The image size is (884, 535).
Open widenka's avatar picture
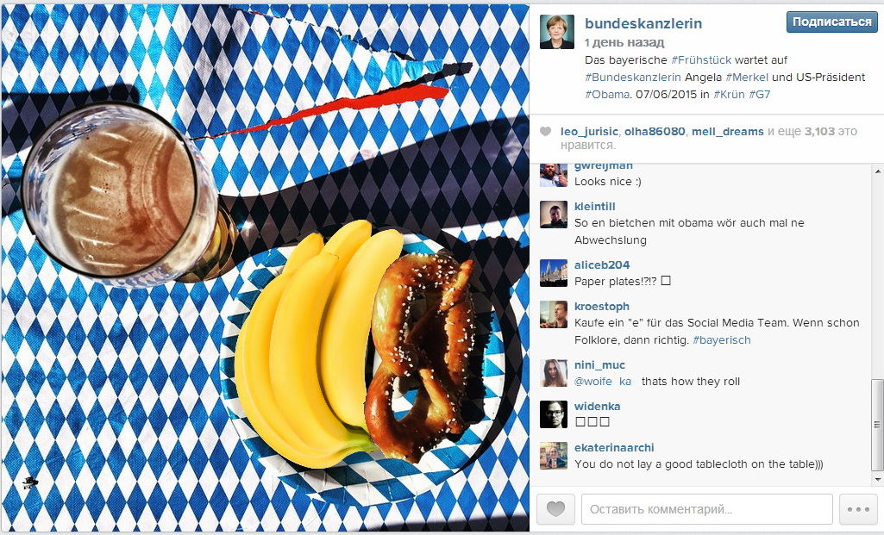[554, 414]
